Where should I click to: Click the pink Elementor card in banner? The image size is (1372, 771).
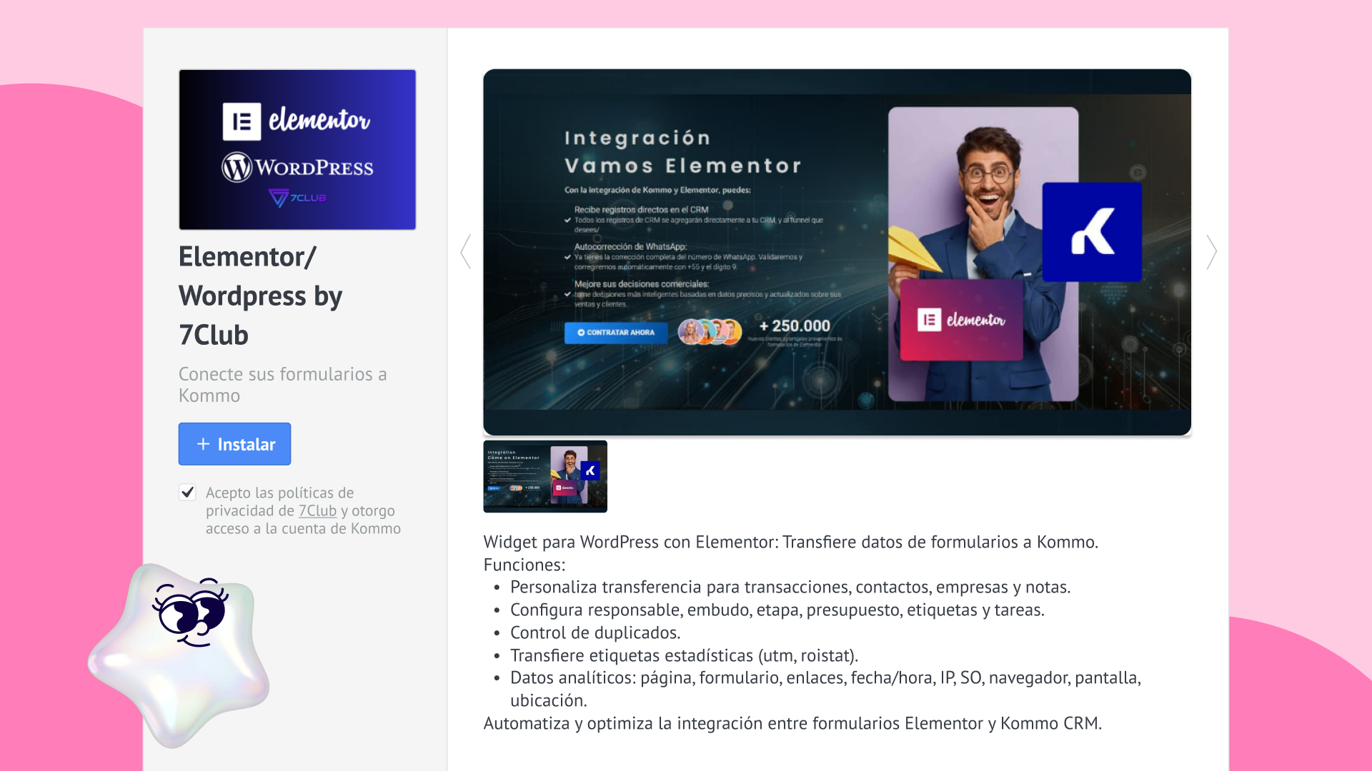pyautogui.click(x=961, y=320)
